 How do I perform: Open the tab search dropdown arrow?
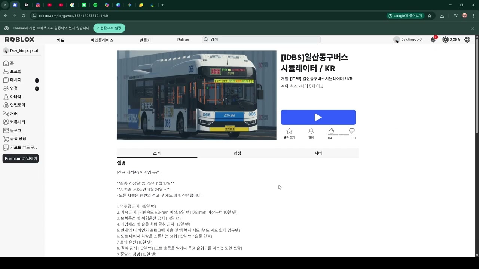[5, 5]
